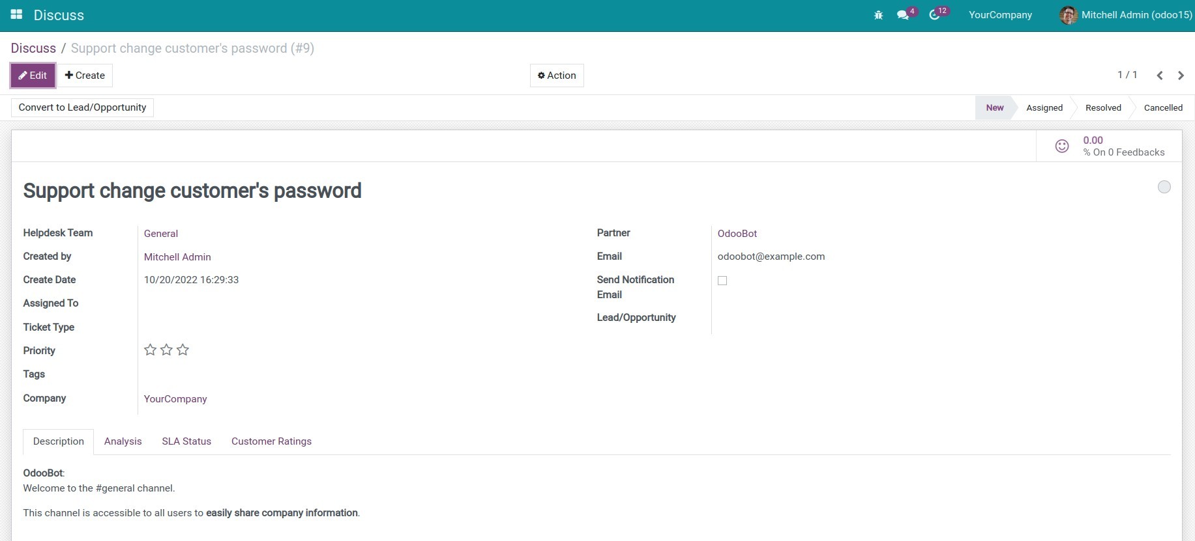Switch to the Customer Ratings tab
The height and width of the screenshot is (541, 1195).
coord(271,441)
